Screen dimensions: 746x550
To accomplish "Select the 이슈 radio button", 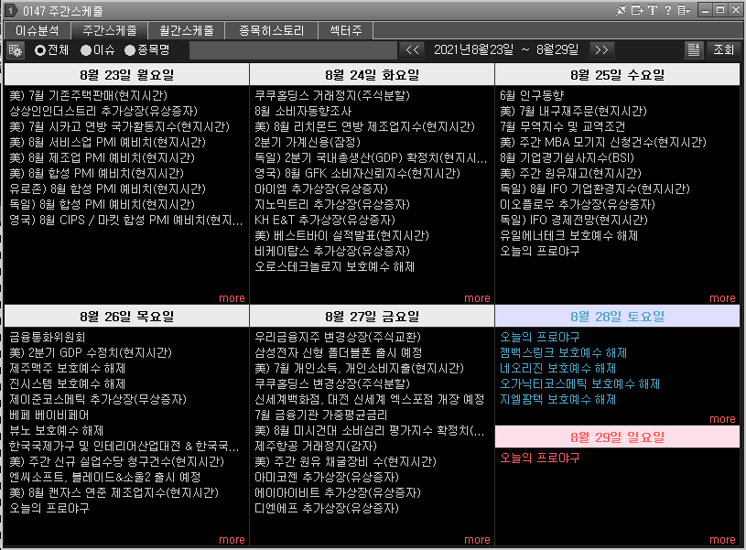I will (86, 50).
